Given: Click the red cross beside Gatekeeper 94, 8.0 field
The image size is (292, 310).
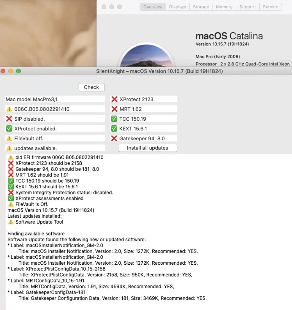Looking at the screenshot, I should tap(114, 138).
